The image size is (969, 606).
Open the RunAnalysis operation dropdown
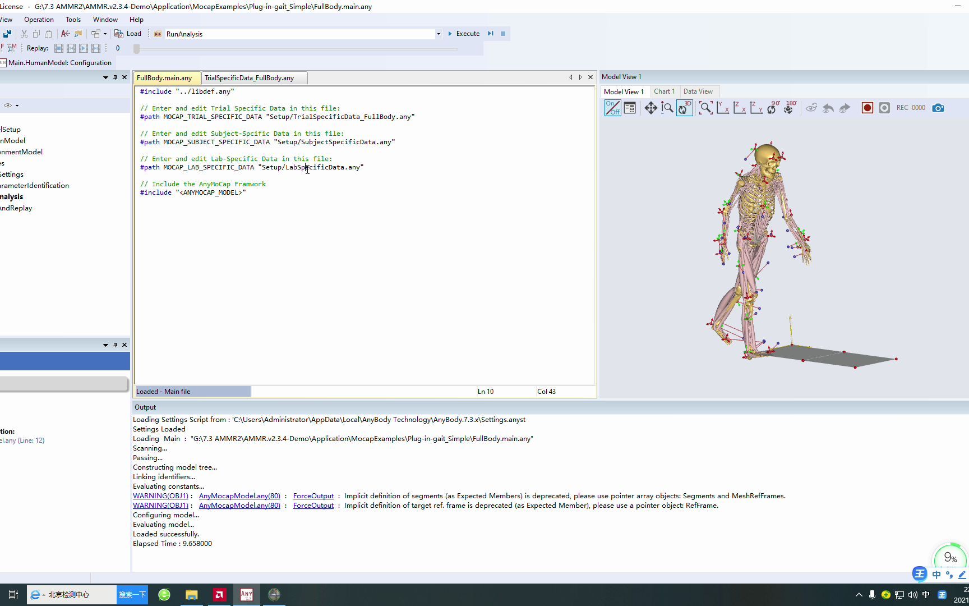439,34
